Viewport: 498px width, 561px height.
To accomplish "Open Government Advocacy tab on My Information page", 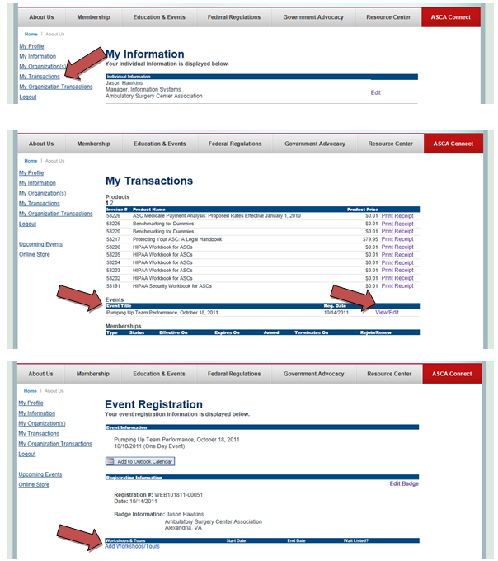I will (x=313, y=17).
